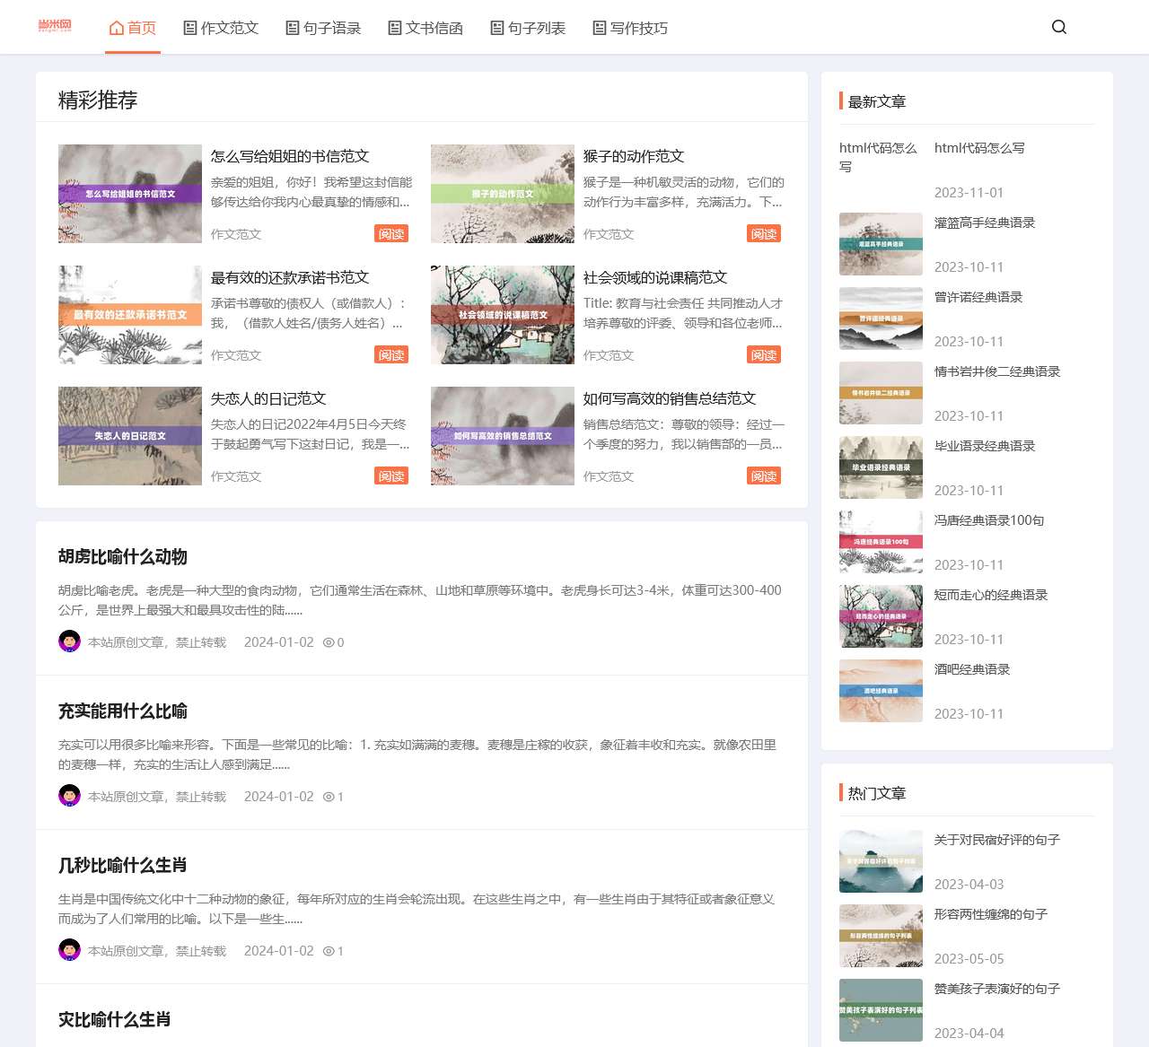Click 阅读 button for 社会领域的说课稿范文
The image size is (1149, 1047).
[x=764, y=354]
